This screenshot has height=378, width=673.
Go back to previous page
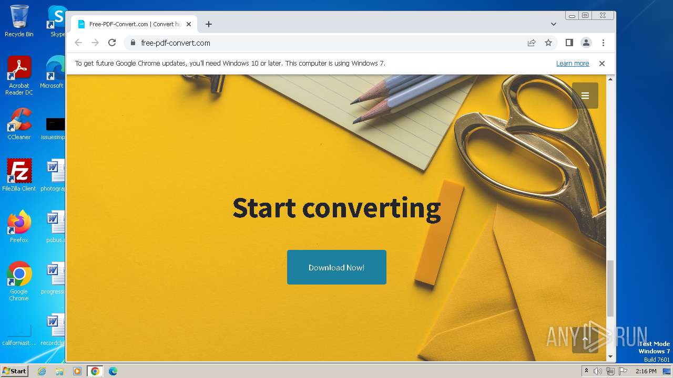pyautogui.click(x=78, y=43)
